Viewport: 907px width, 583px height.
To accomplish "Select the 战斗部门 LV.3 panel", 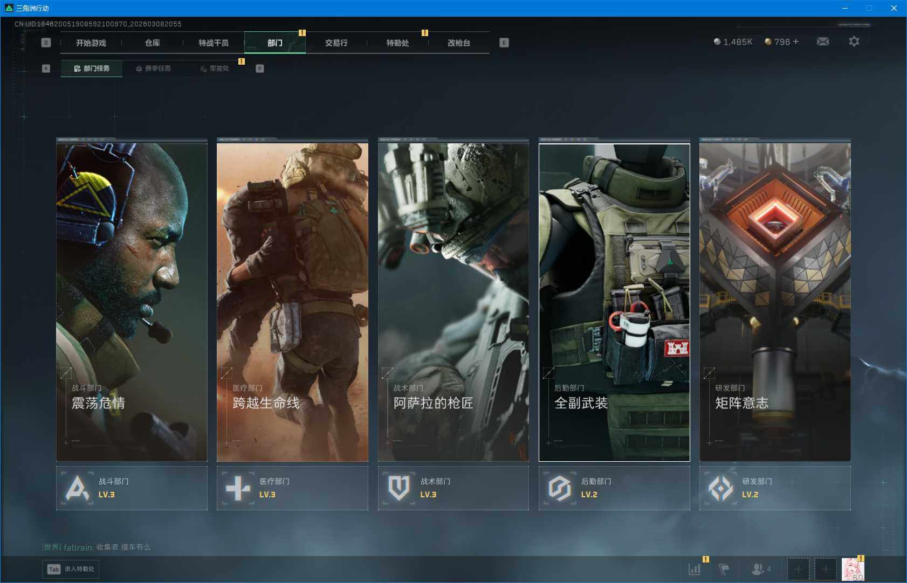I will (x=132, y=488).
